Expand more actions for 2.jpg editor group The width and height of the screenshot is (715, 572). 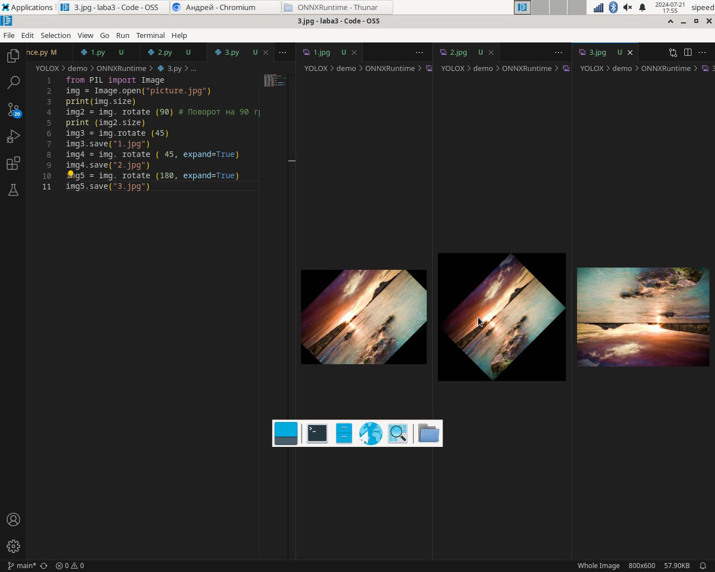(558, 53)
